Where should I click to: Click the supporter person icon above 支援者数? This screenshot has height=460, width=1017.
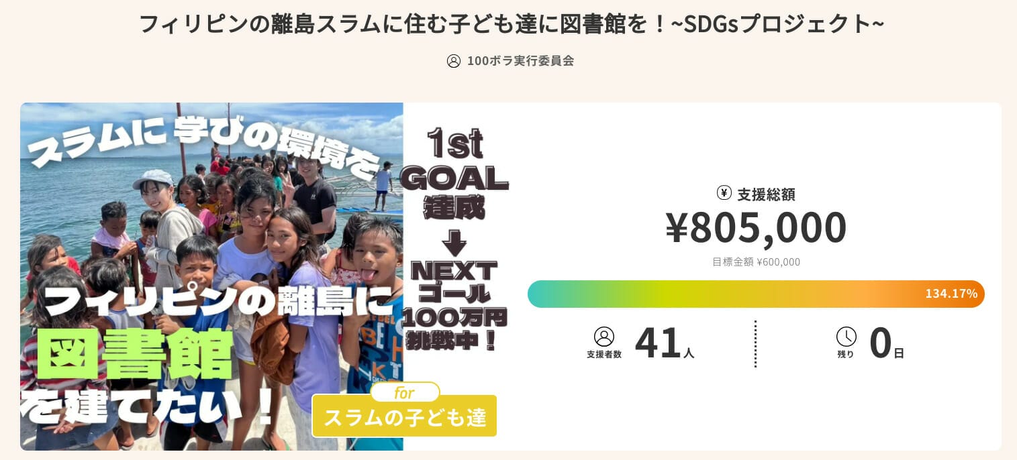pos(604,337)
